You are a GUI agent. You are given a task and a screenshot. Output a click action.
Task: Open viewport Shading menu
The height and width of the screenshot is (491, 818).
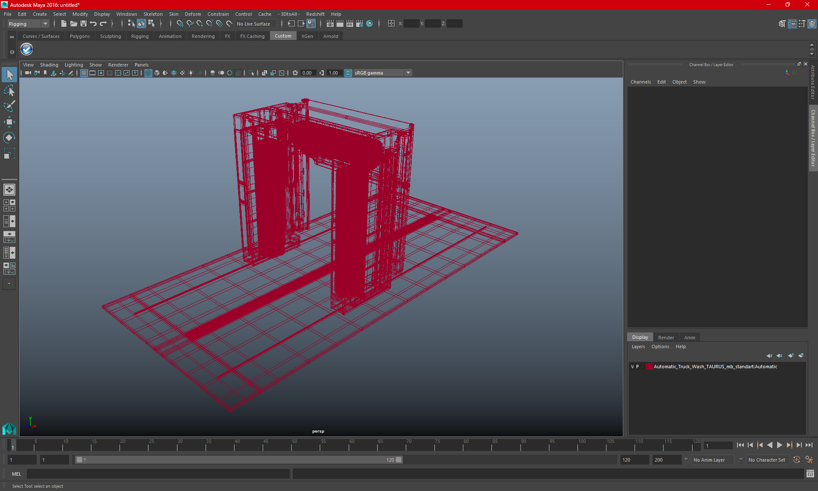tap(49, 65)
